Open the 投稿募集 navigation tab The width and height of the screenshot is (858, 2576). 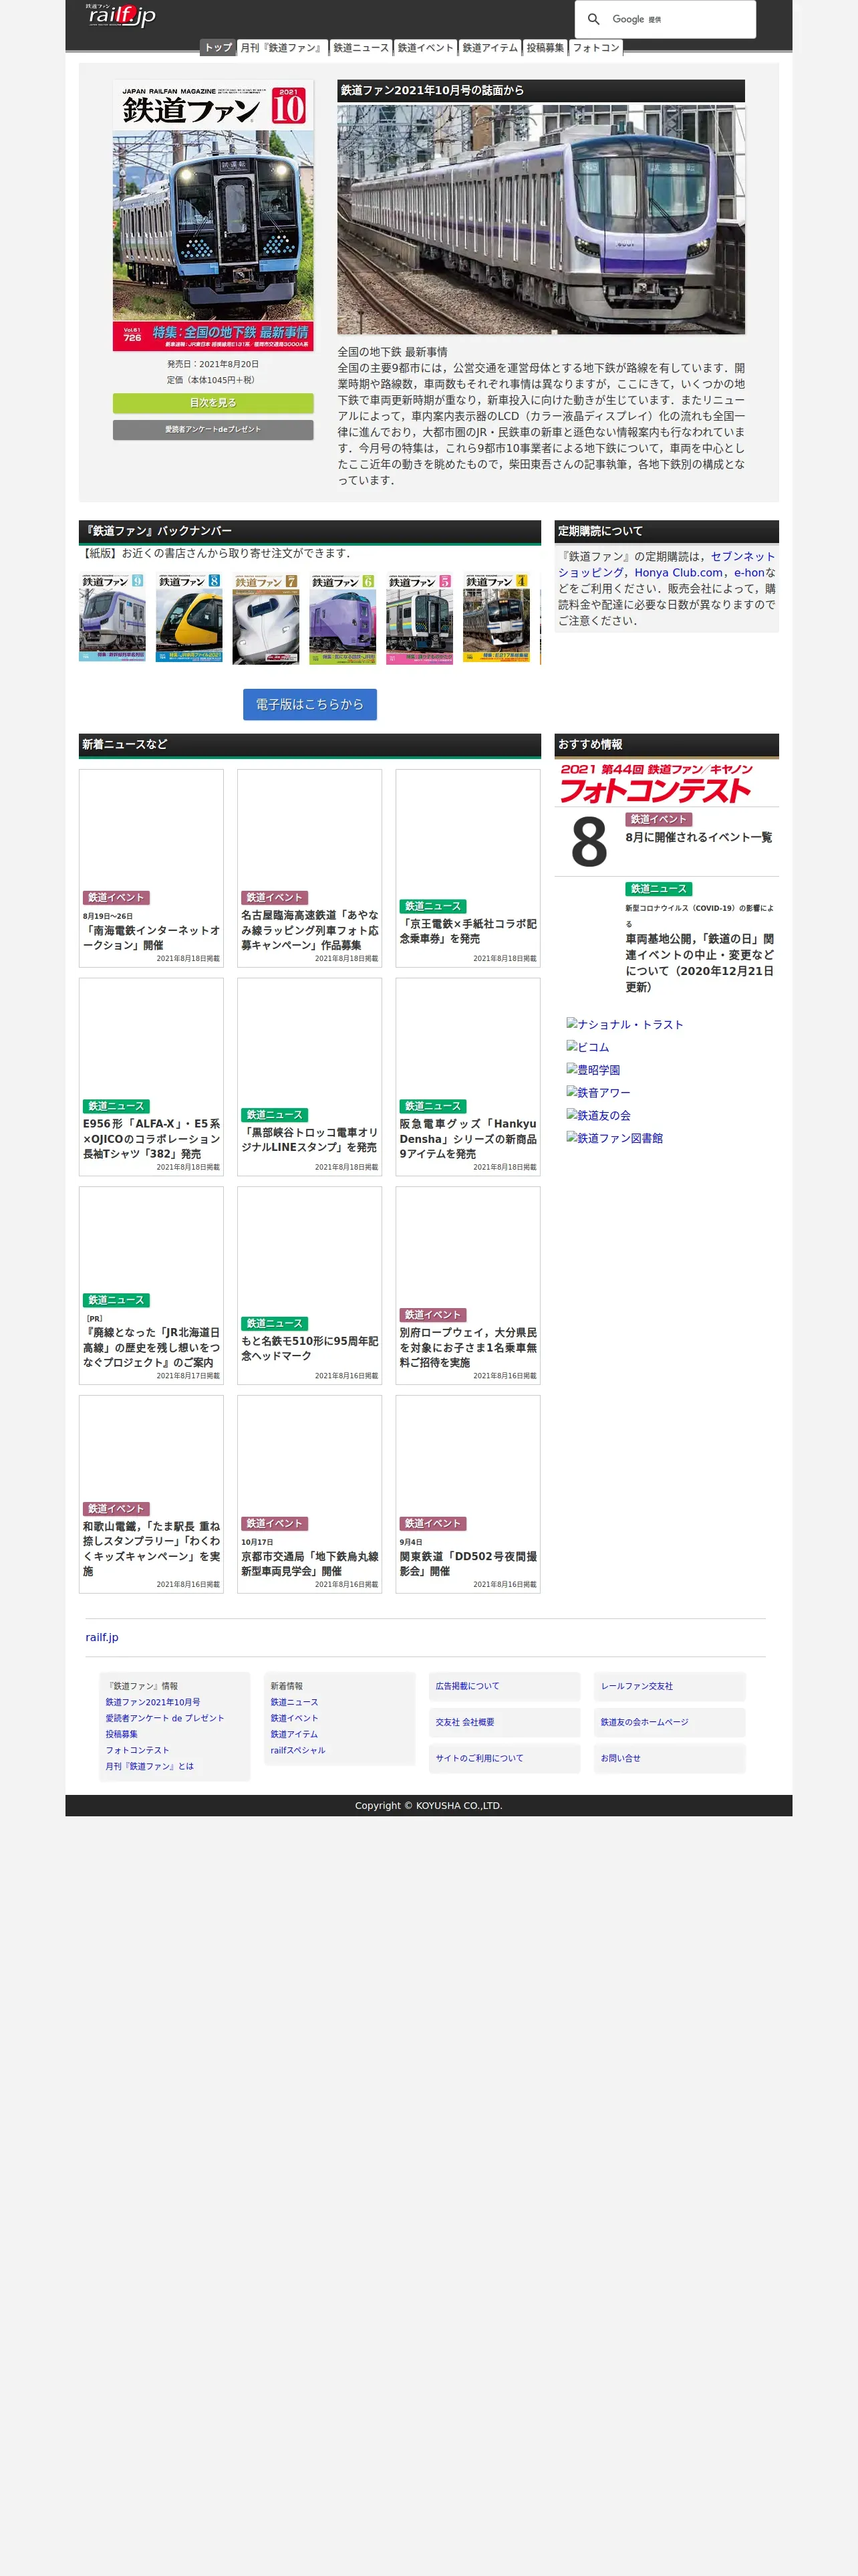tap(545, 47)
